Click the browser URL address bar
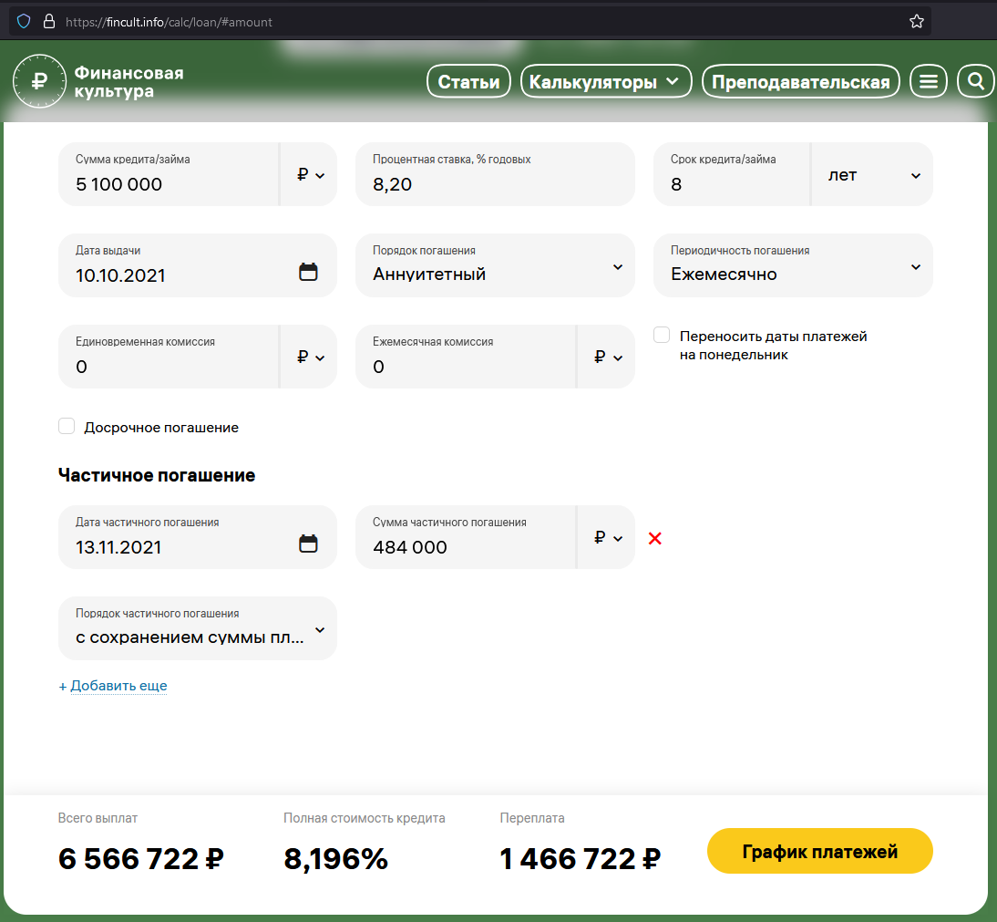 click(x=470, y=22)
